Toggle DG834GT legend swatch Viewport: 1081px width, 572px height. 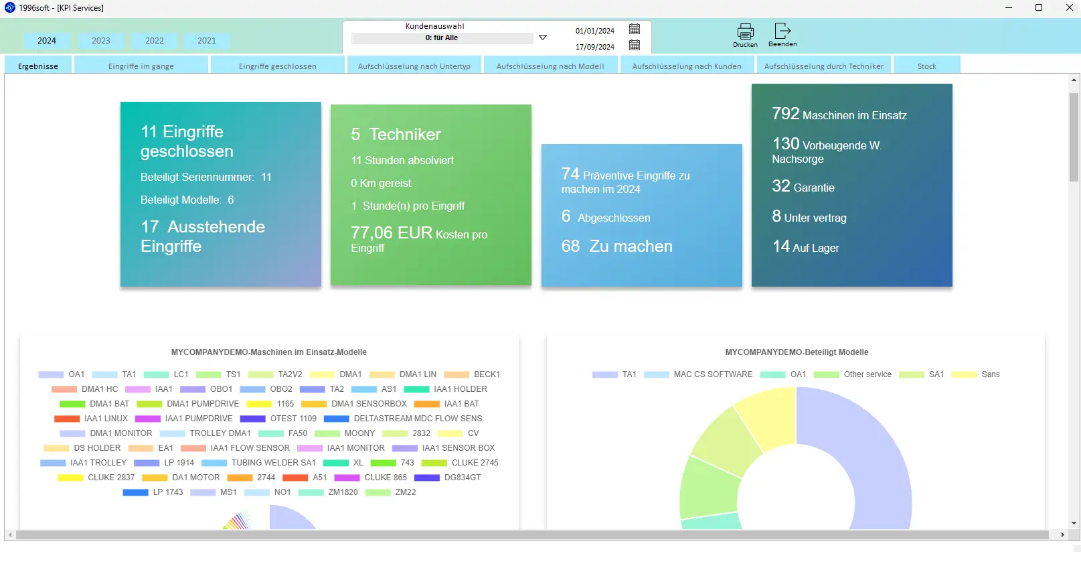[x=426, y=478]
